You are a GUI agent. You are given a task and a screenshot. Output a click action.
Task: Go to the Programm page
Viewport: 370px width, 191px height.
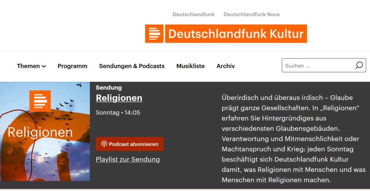(x=72, y=66)
